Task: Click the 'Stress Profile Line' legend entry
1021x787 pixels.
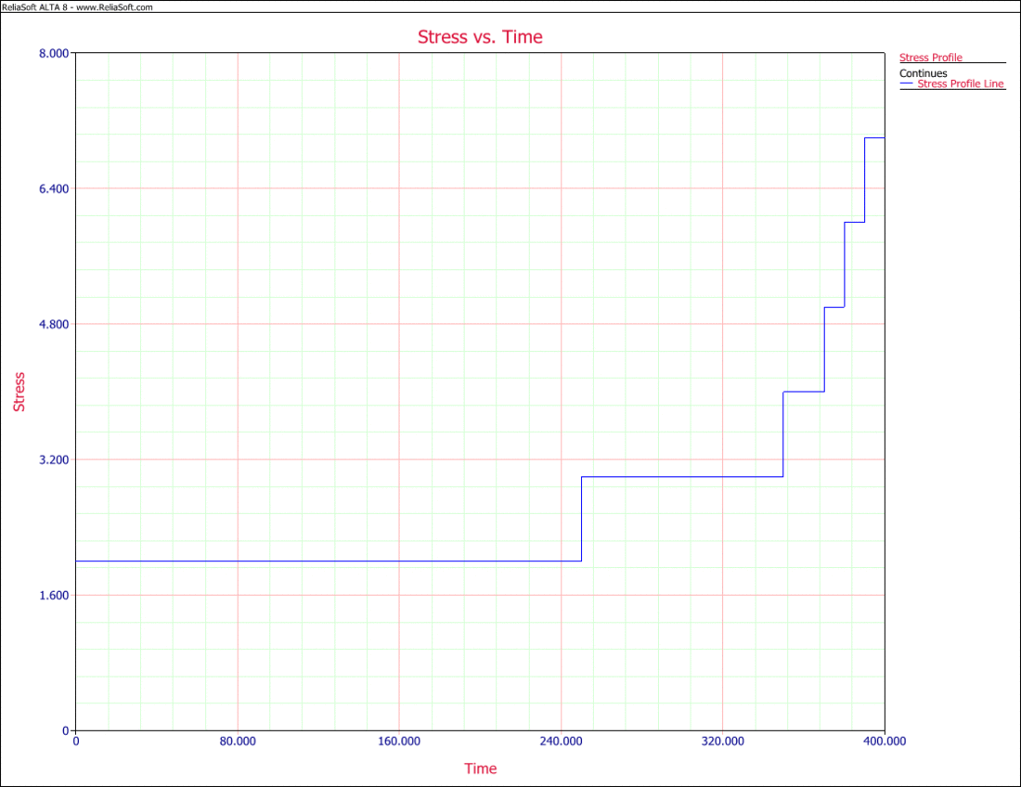Action: click(x=961, y=84)
